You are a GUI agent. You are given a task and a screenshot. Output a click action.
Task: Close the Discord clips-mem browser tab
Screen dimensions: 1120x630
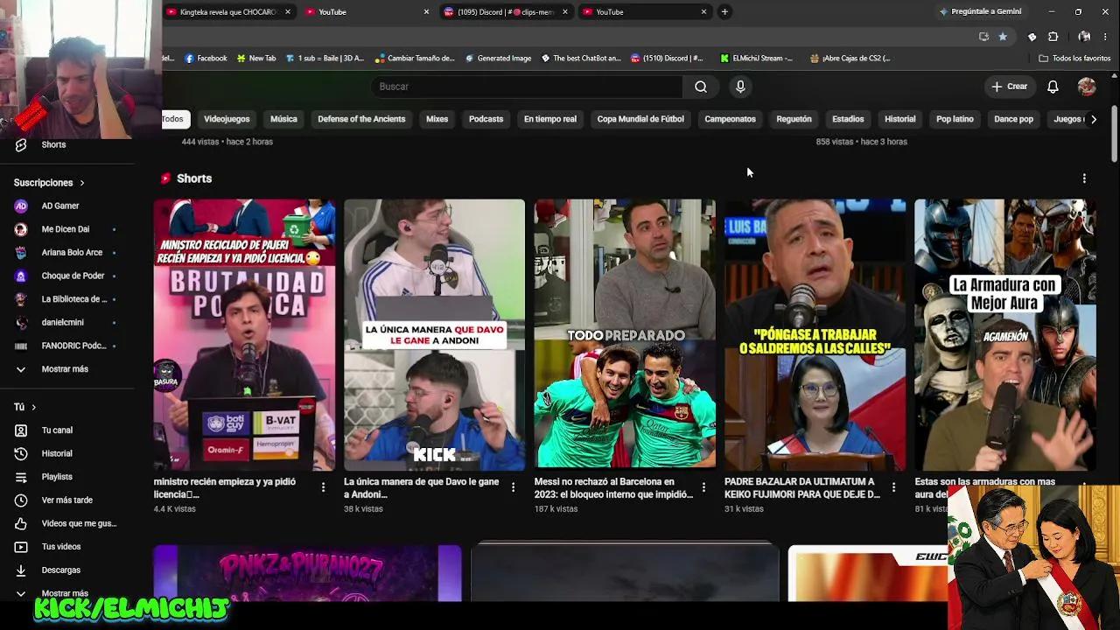pyautogui.click(x=565, y=12)
